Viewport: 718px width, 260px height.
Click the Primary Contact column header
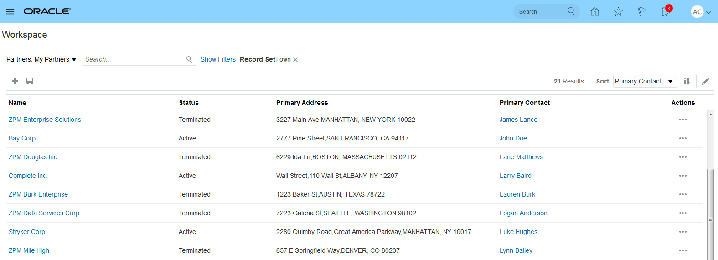coord(525,103)
